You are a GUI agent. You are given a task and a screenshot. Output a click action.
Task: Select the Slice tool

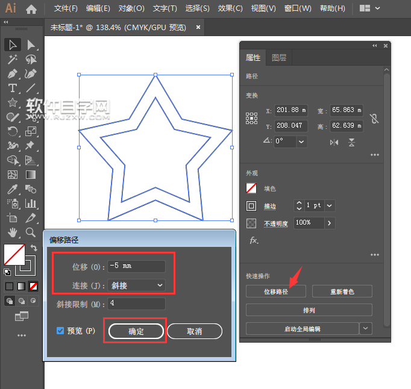31,217
